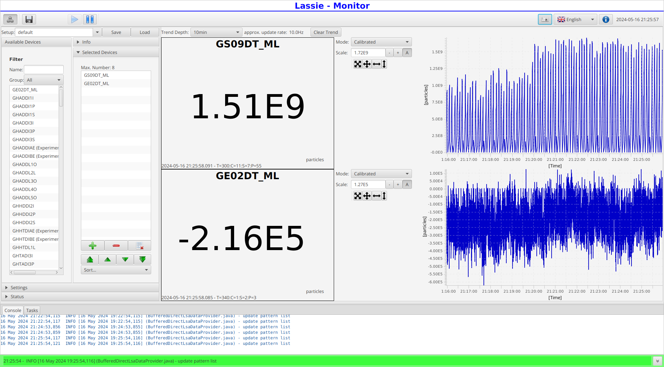664x367 pixels.
Task: Click the Clear Trend button
Action: coord(325,32)
